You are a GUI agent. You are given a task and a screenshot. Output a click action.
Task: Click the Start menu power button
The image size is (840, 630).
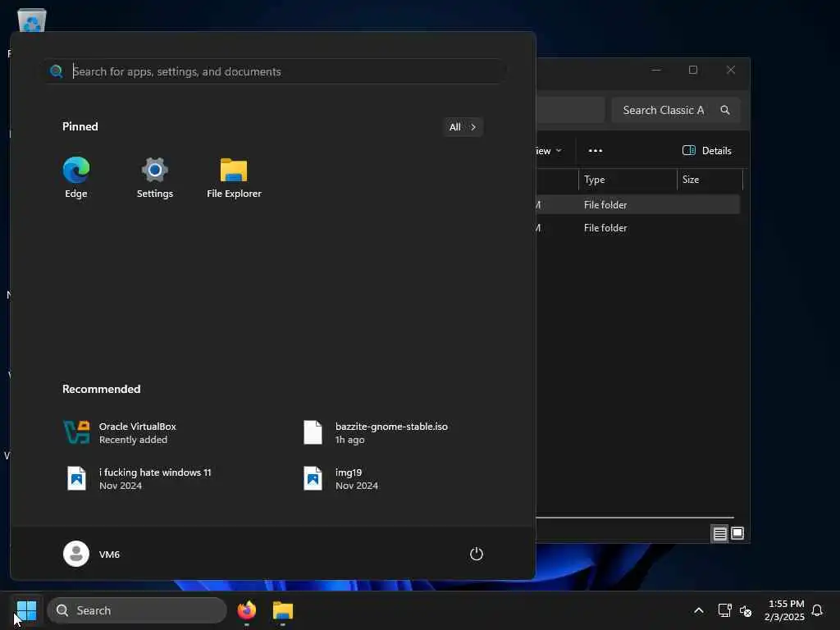click(477, 554)
